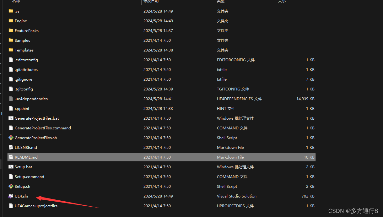This screenshot has width=383, height=217.
Task: Click the Markdown icon beside README.md
Action: coord(11,157)
